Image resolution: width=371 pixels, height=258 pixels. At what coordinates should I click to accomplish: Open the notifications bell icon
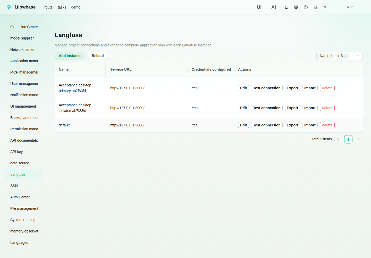point(286,7)
